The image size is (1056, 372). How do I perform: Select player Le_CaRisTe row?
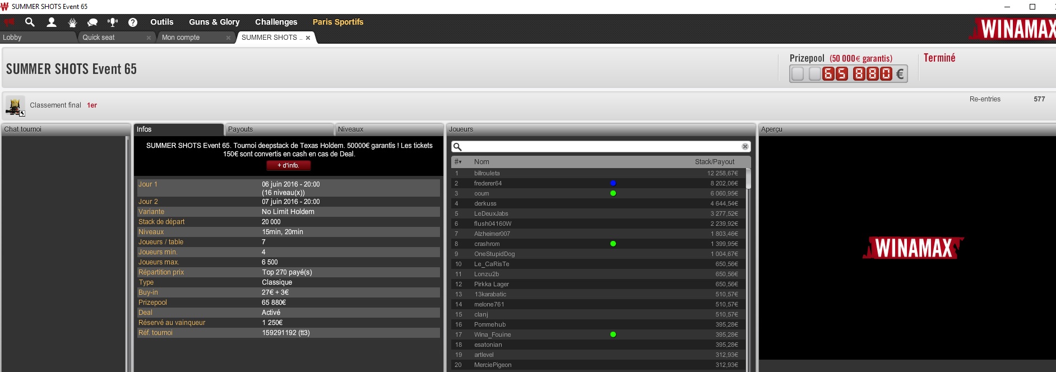click(x=598, y=264)
